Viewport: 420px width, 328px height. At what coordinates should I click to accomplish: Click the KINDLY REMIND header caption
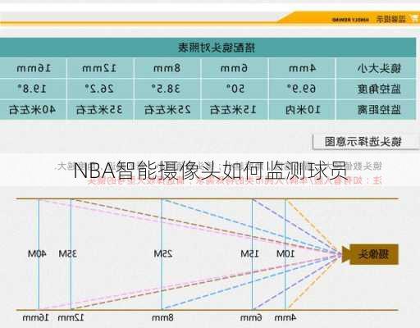[350, 20]
